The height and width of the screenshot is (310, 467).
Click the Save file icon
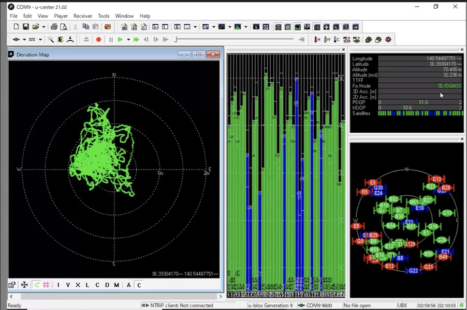tap(25, 27)
